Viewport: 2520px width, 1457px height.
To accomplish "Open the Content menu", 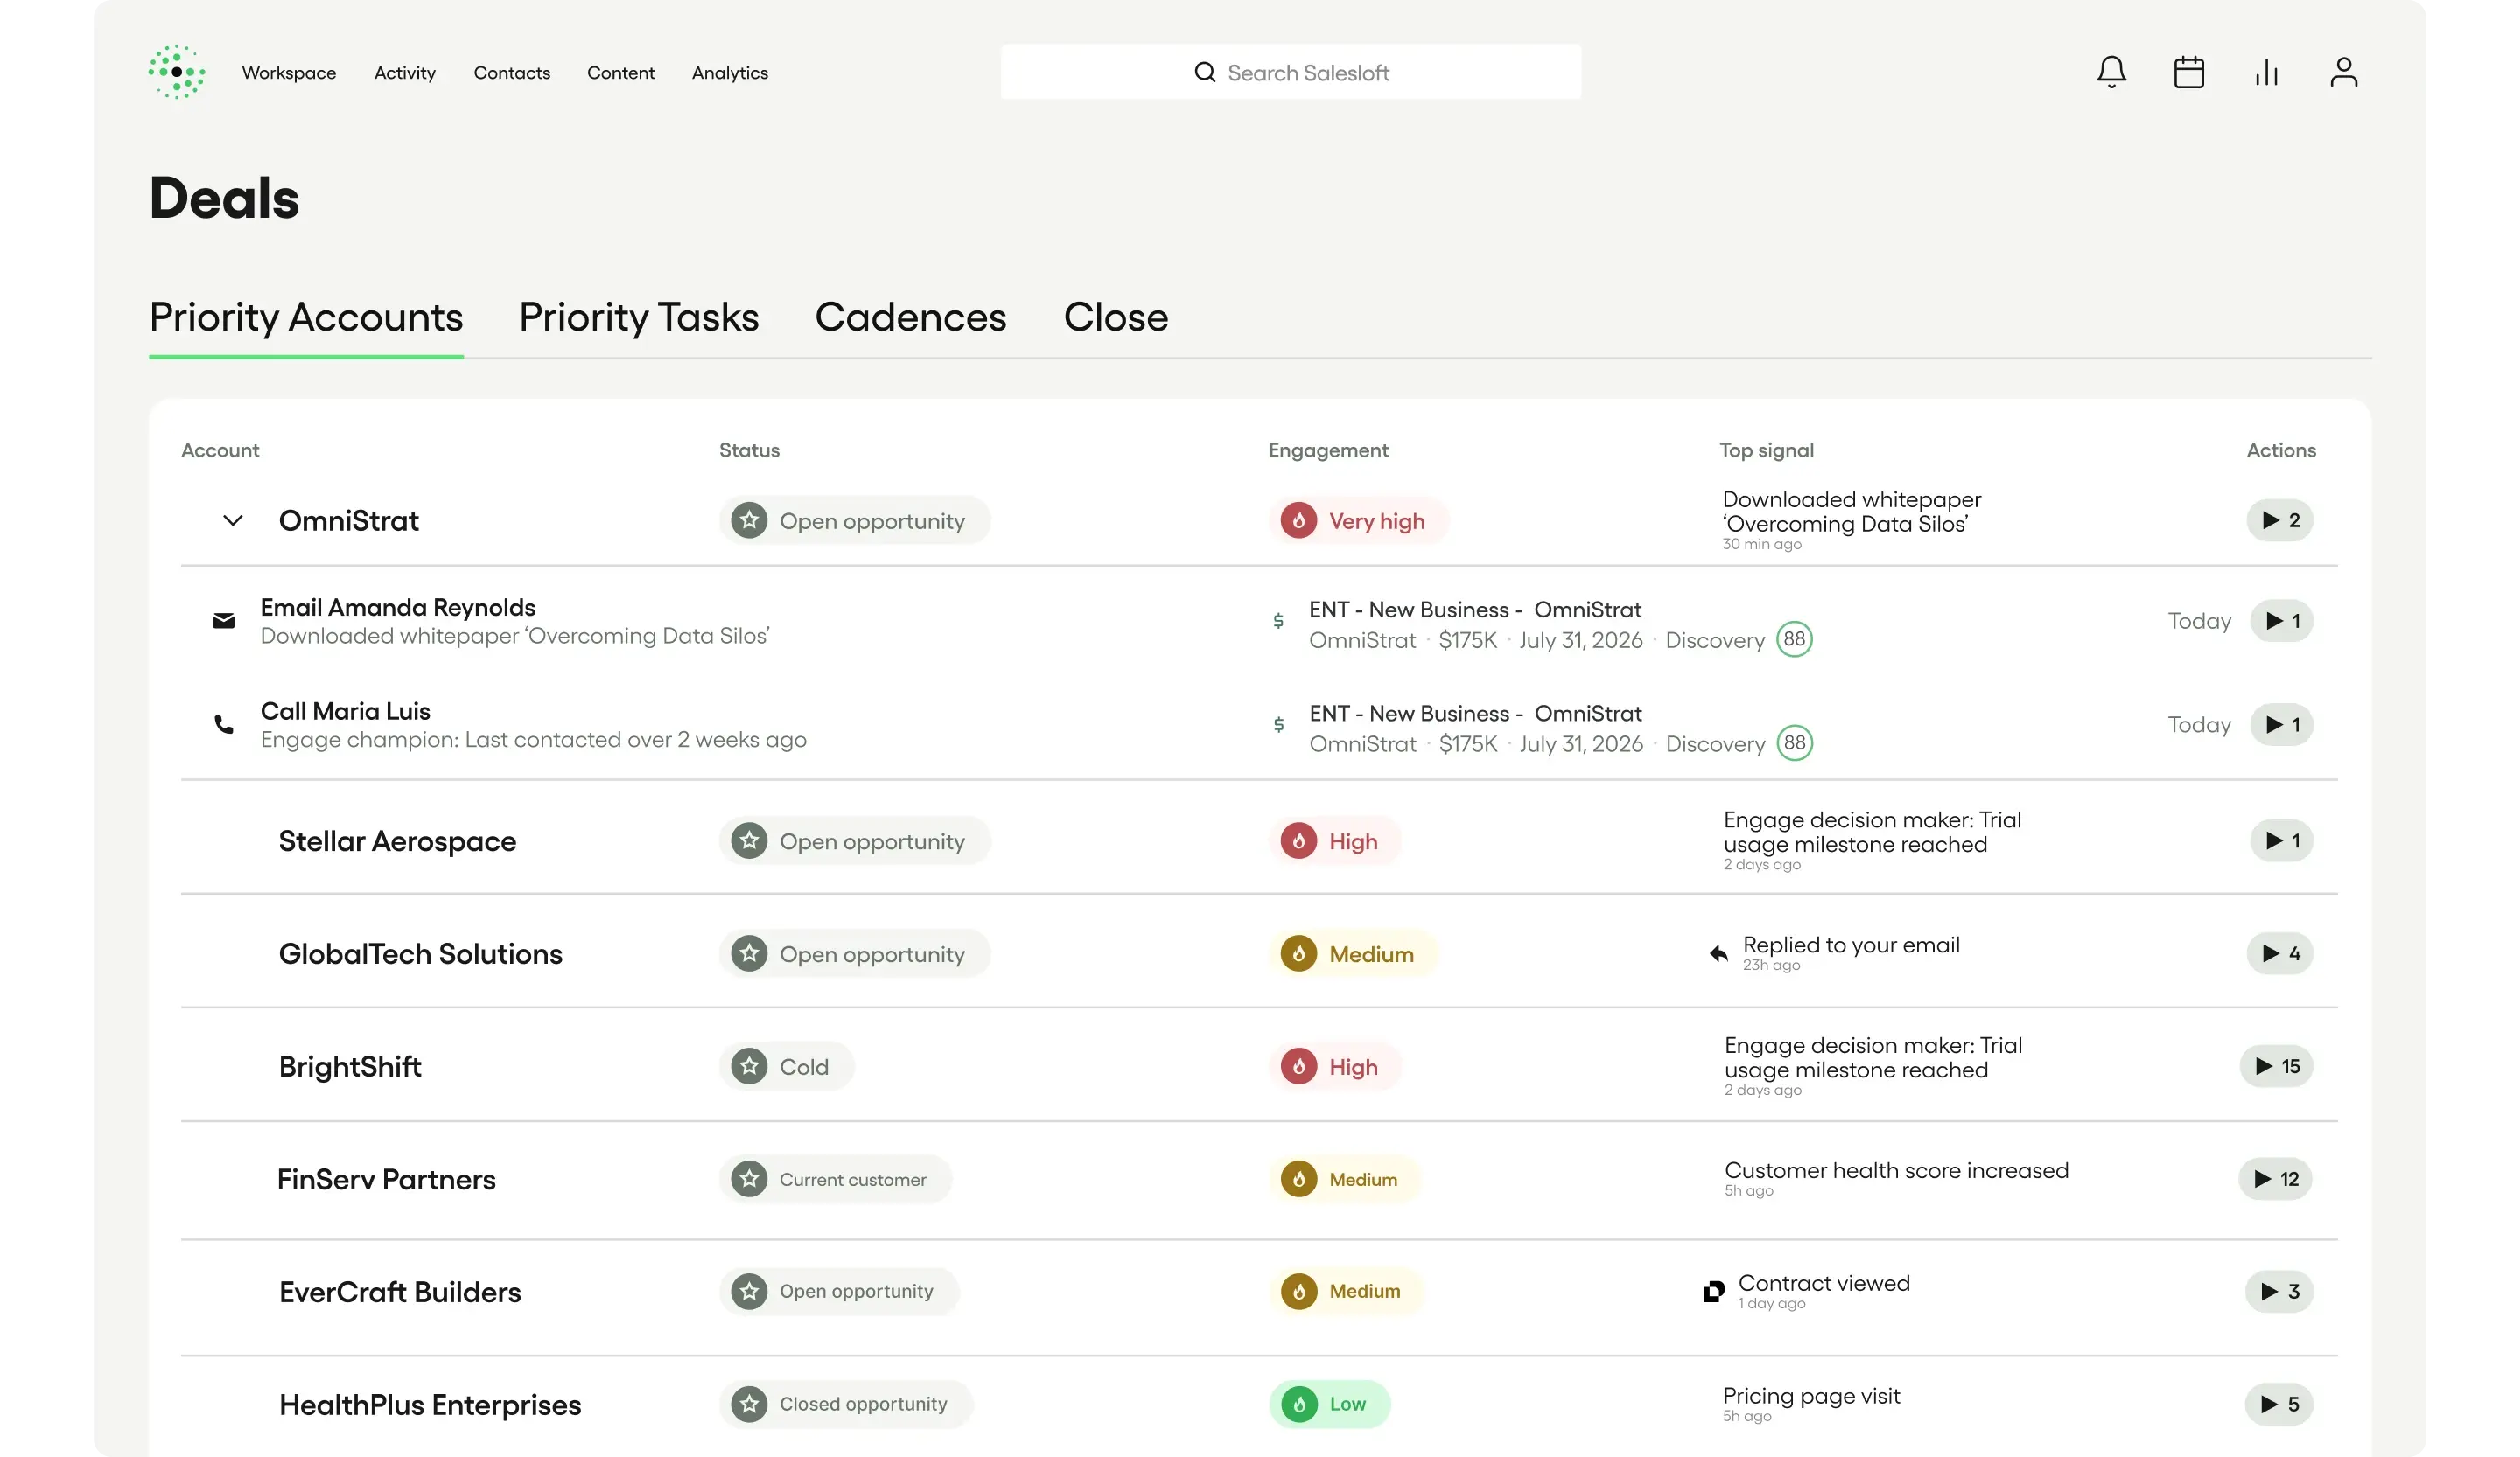I will pyautogui.click(x=621, y=73).
